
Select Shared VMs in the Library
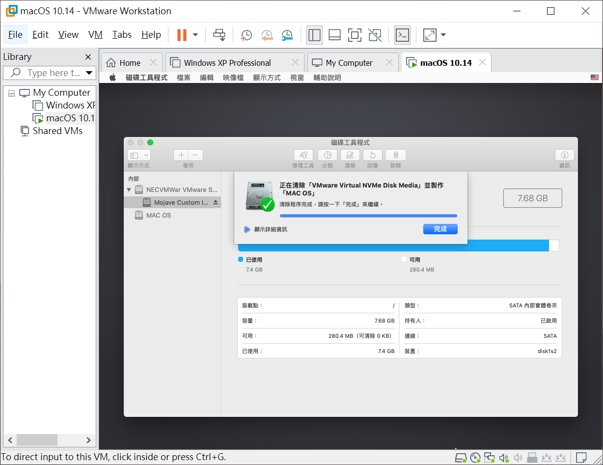[51, 131]
